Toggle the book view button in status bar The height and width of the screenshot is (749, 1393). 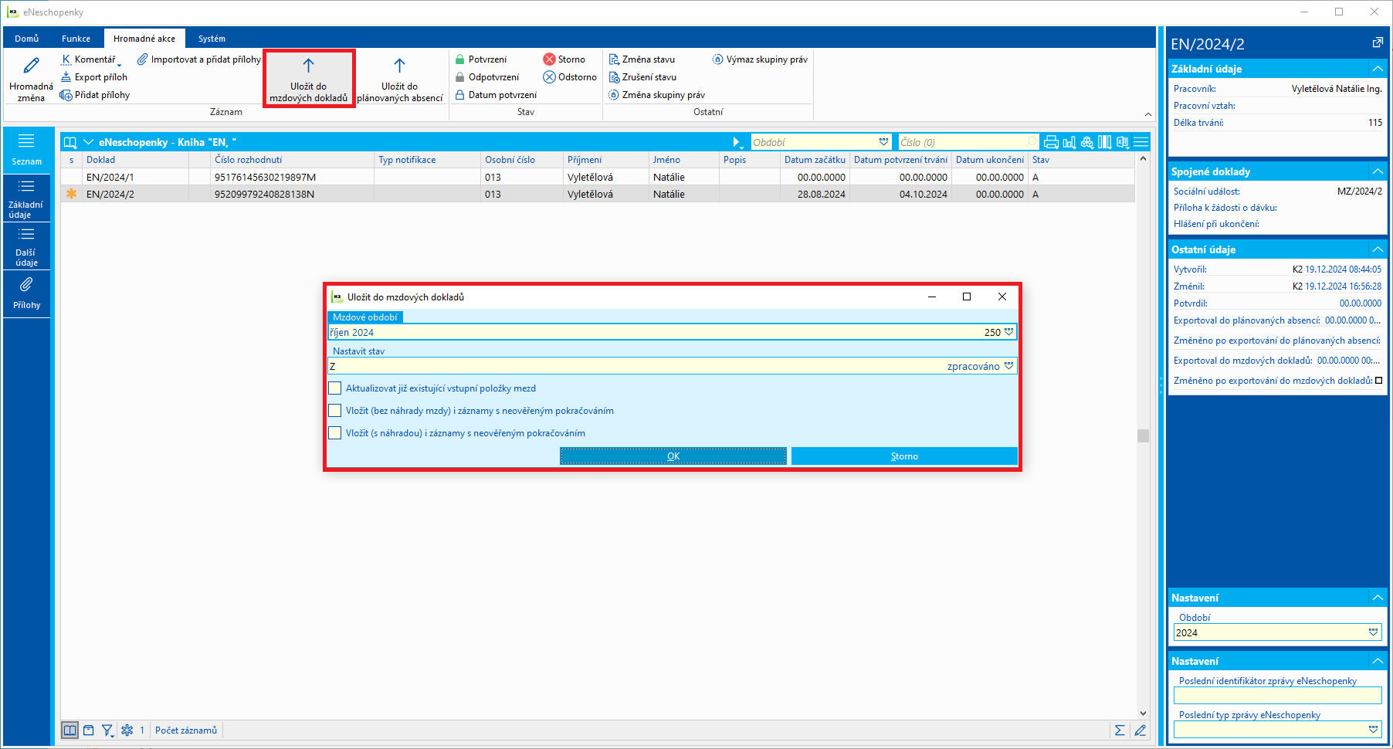click(69, 730)
